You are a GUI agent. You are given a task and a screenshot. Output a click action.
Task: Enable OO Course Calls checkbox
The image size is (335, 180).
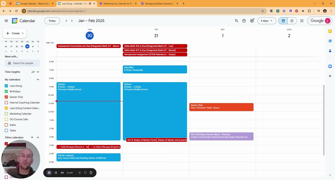pos(6,119)
